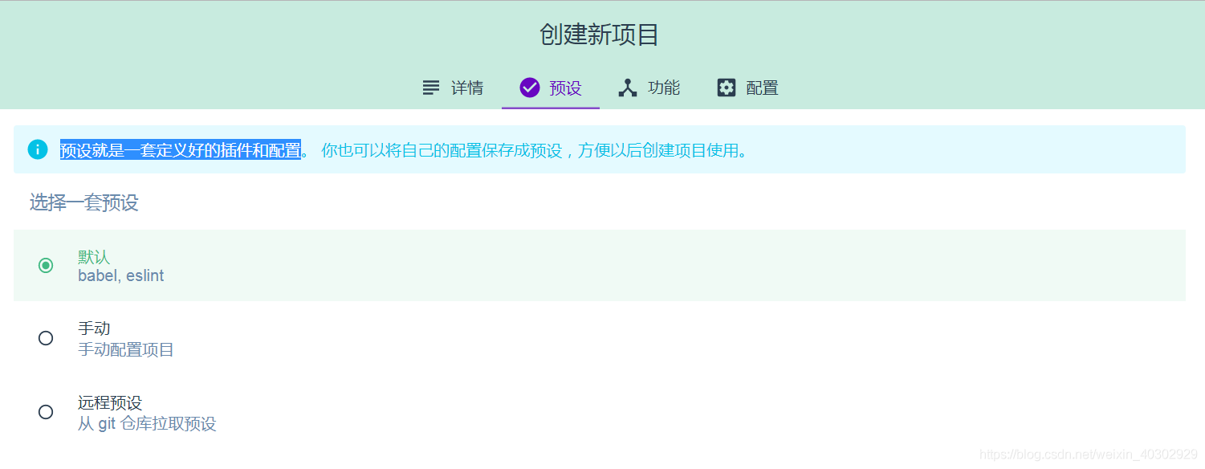The width and height of the screenshot is (1205, 469).
Task: Click the sentence 你也可以将自己的配置保存成预设
Action: [442, 150]
